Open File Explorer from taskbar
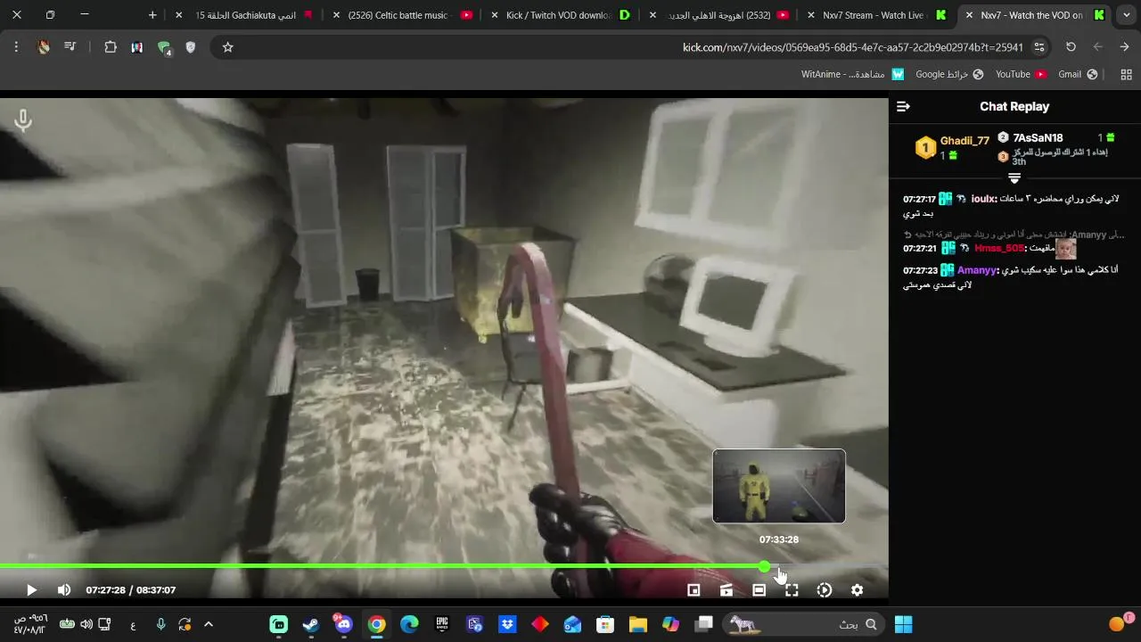The width and height of the screenshot is (1141, 642). 638,624
